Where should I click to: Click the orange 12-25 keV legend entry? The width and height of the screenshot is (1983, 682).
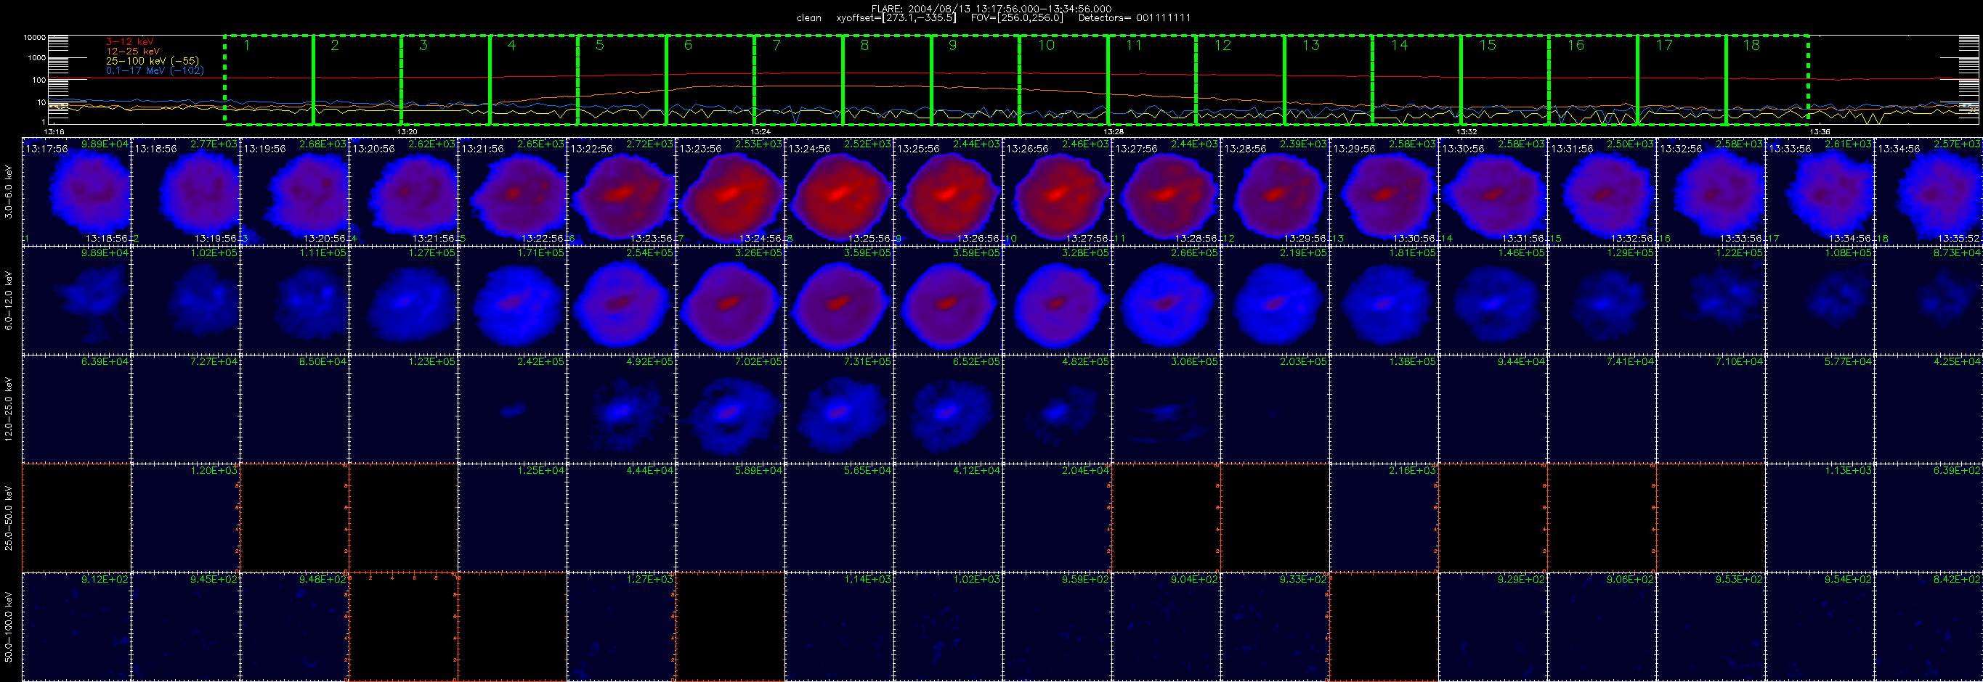point(133,52)
